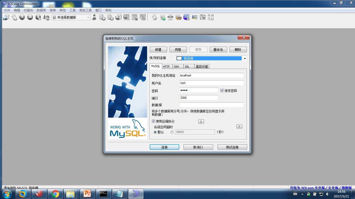
Task: Click the database synchronization icon with green arrow
Action: point(163,17)
